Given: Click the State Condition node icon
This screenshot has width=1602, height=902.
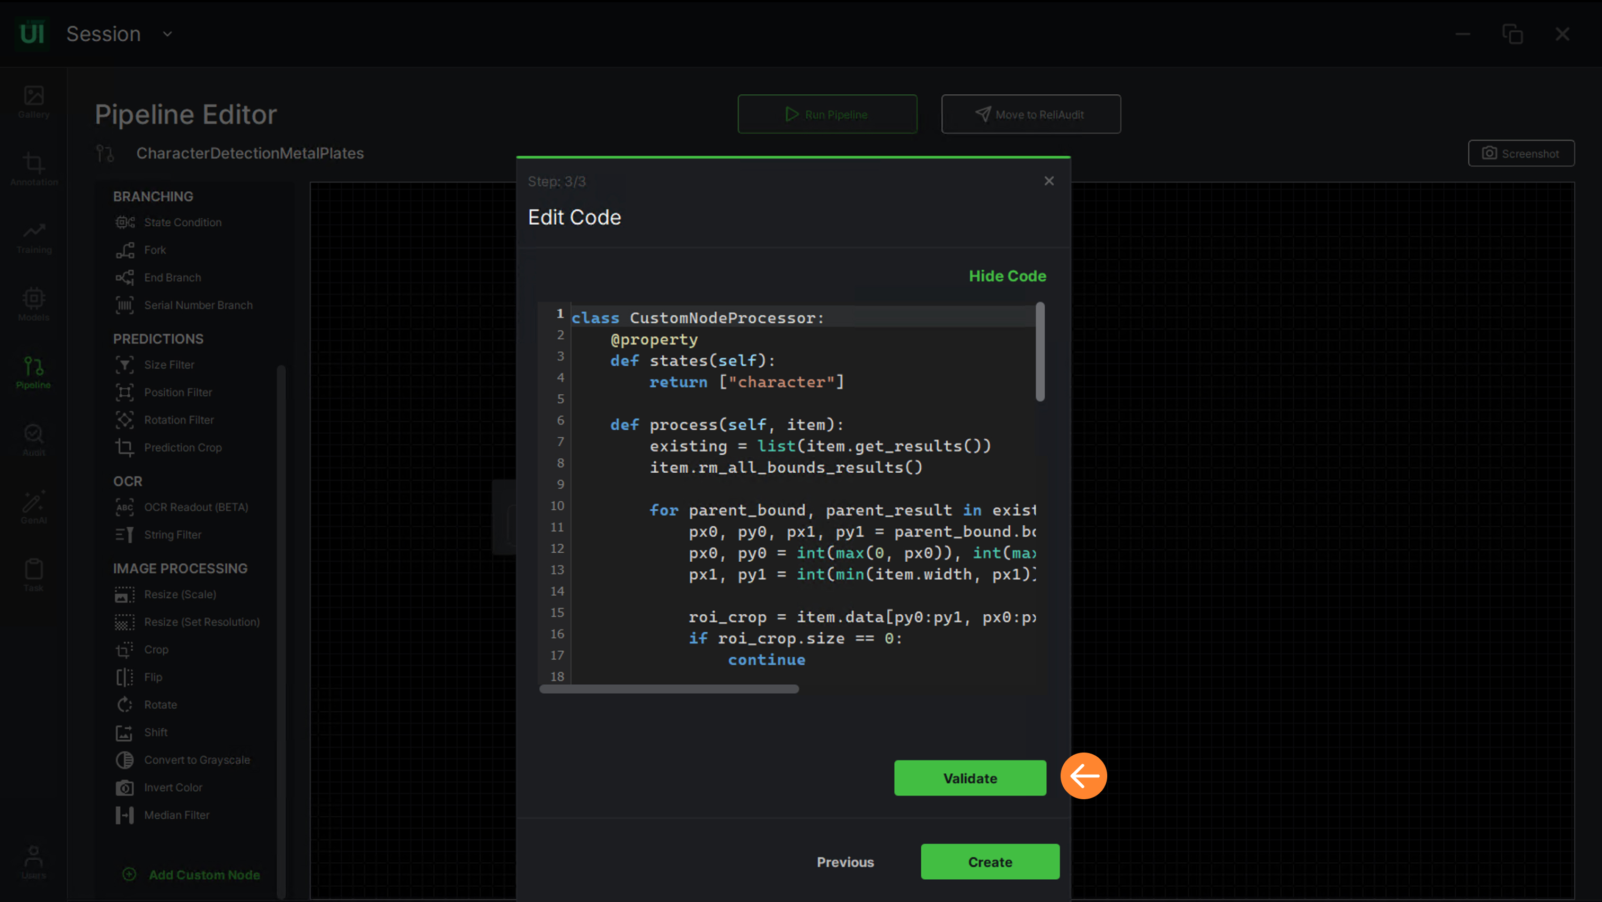Looking at the screenshot, I should point(124,222).
